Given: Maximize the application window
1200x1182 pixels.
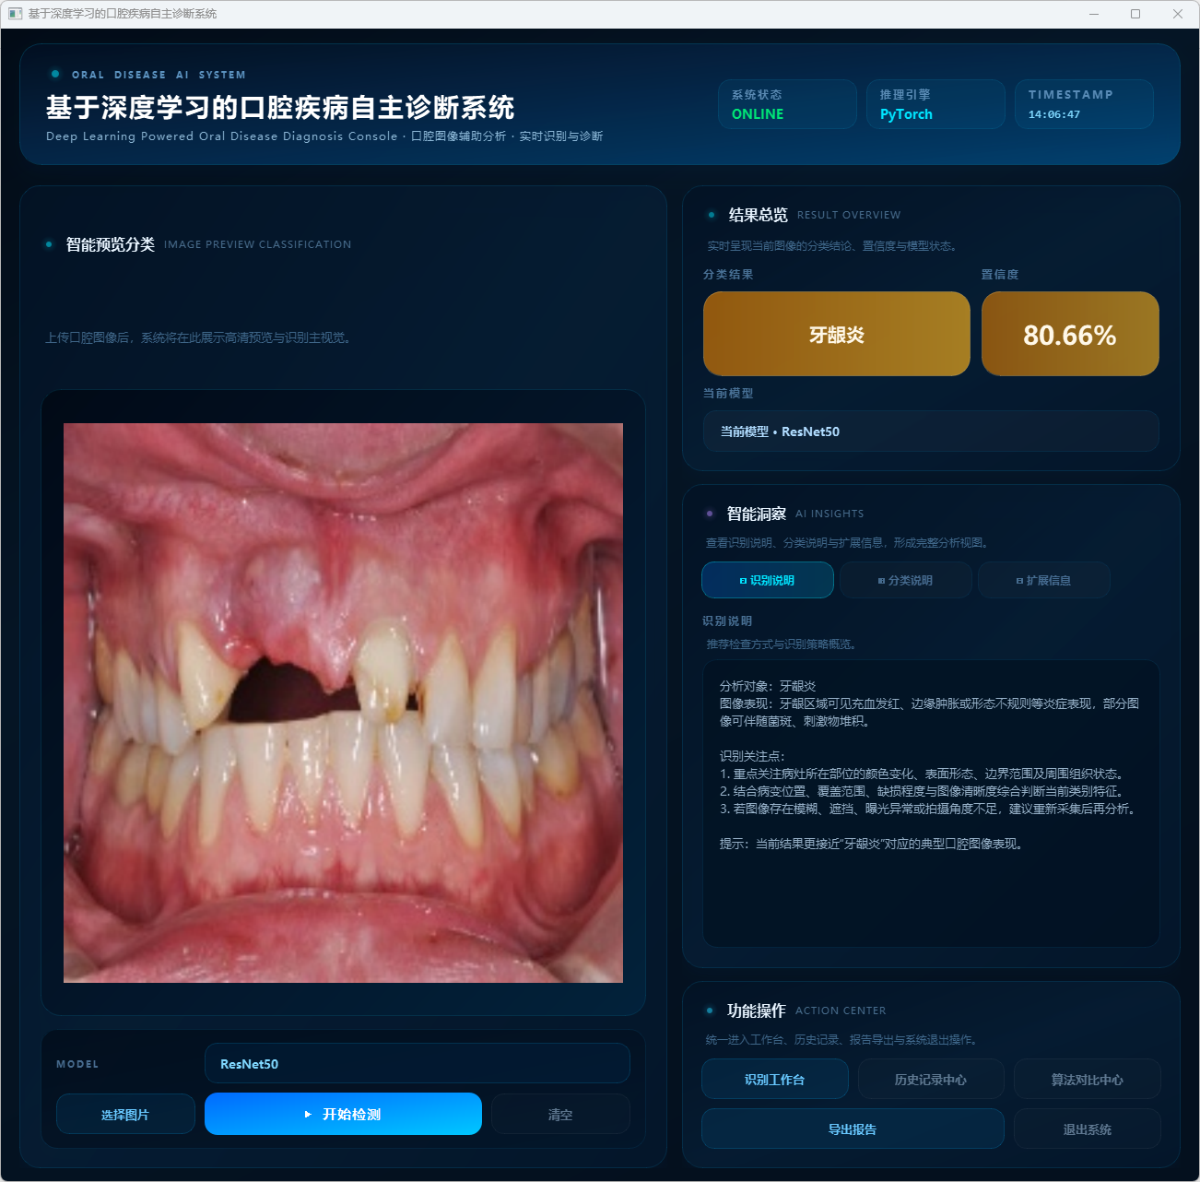Looking at the screenshot, I should point(1135,14).
